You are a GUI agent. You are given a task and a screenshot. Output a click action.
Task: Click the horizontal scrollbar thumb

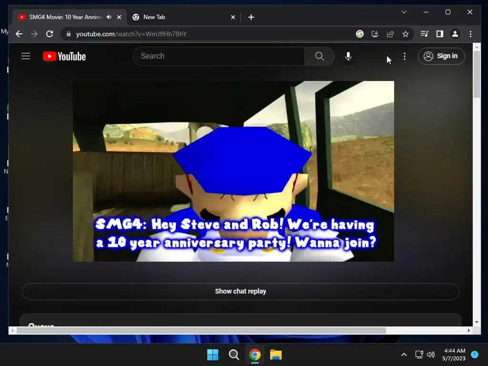coord(201,331)
